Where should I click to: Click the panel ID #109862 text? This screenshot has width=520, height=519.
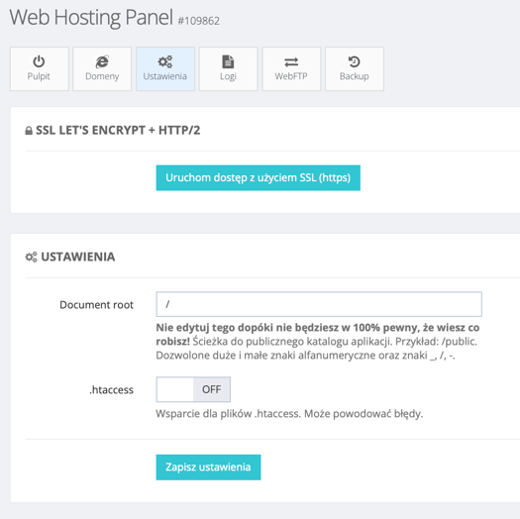pos(199,21)
